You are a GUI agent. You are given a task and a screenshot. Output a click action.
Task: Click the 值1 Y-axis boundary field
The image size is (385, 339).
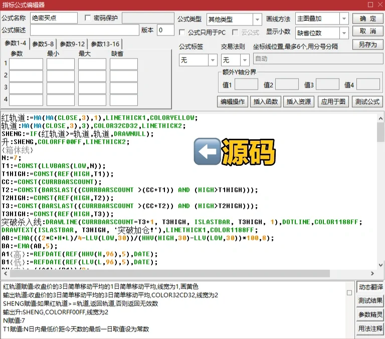[246, 84]
